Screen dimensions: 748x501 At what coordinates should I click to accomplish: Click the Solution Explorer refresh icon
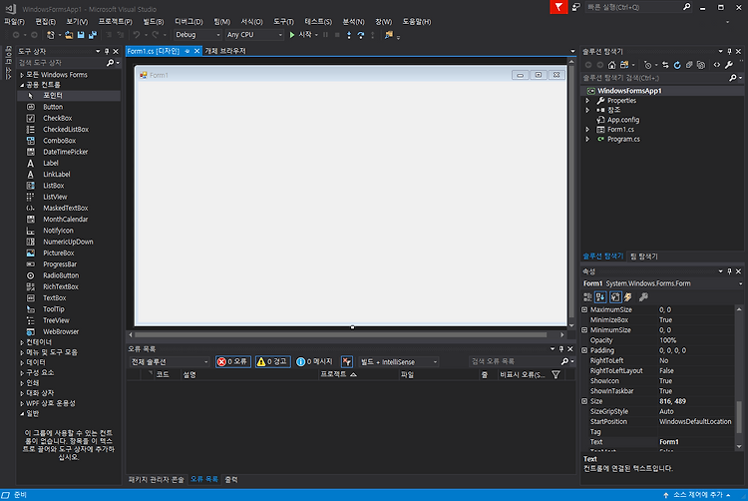point(677,65)
